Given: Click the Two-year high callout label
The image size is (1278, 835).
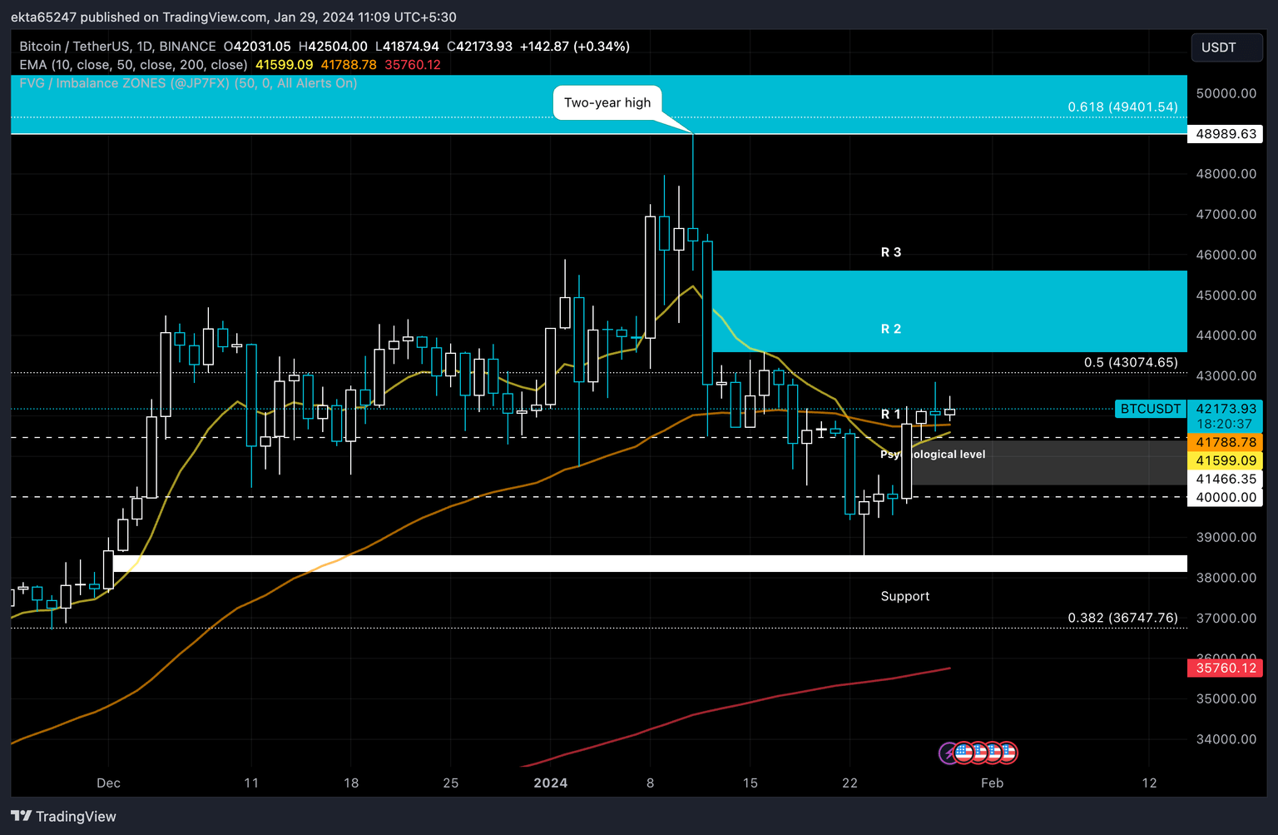Looking at the screenshot, I should coord(607,102).
